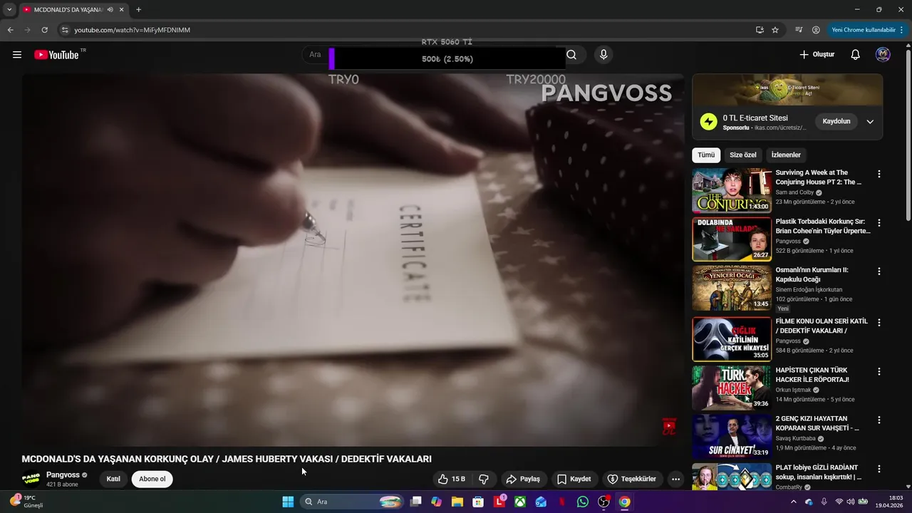
Task: Go to the YouTube home logo
Action: [56, 55]
